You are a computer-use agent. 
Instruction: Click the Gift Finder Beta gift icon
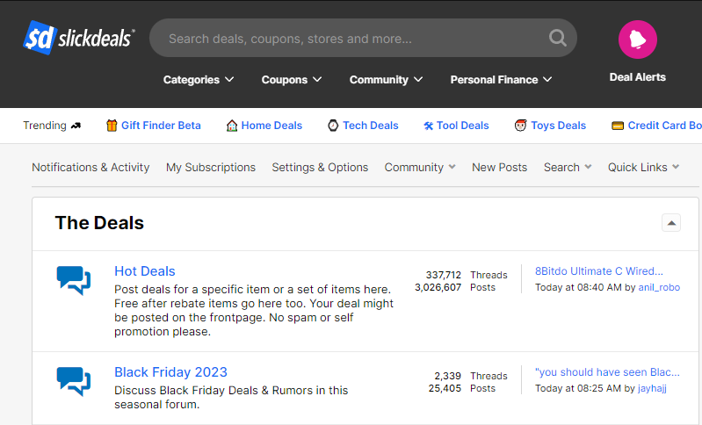[x=112, y=126]
